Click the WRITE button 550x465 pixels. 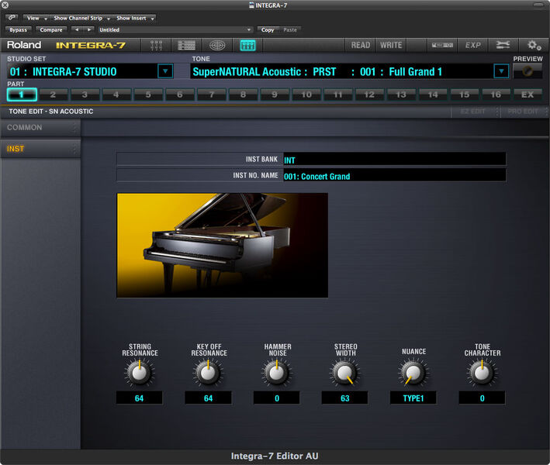click(391, 45)
